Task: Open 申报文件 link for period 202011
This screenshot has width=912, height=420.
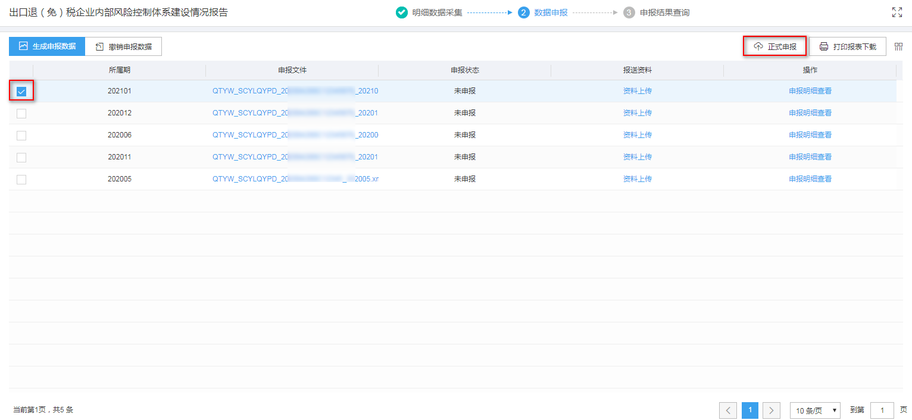Action: point(295,157)
